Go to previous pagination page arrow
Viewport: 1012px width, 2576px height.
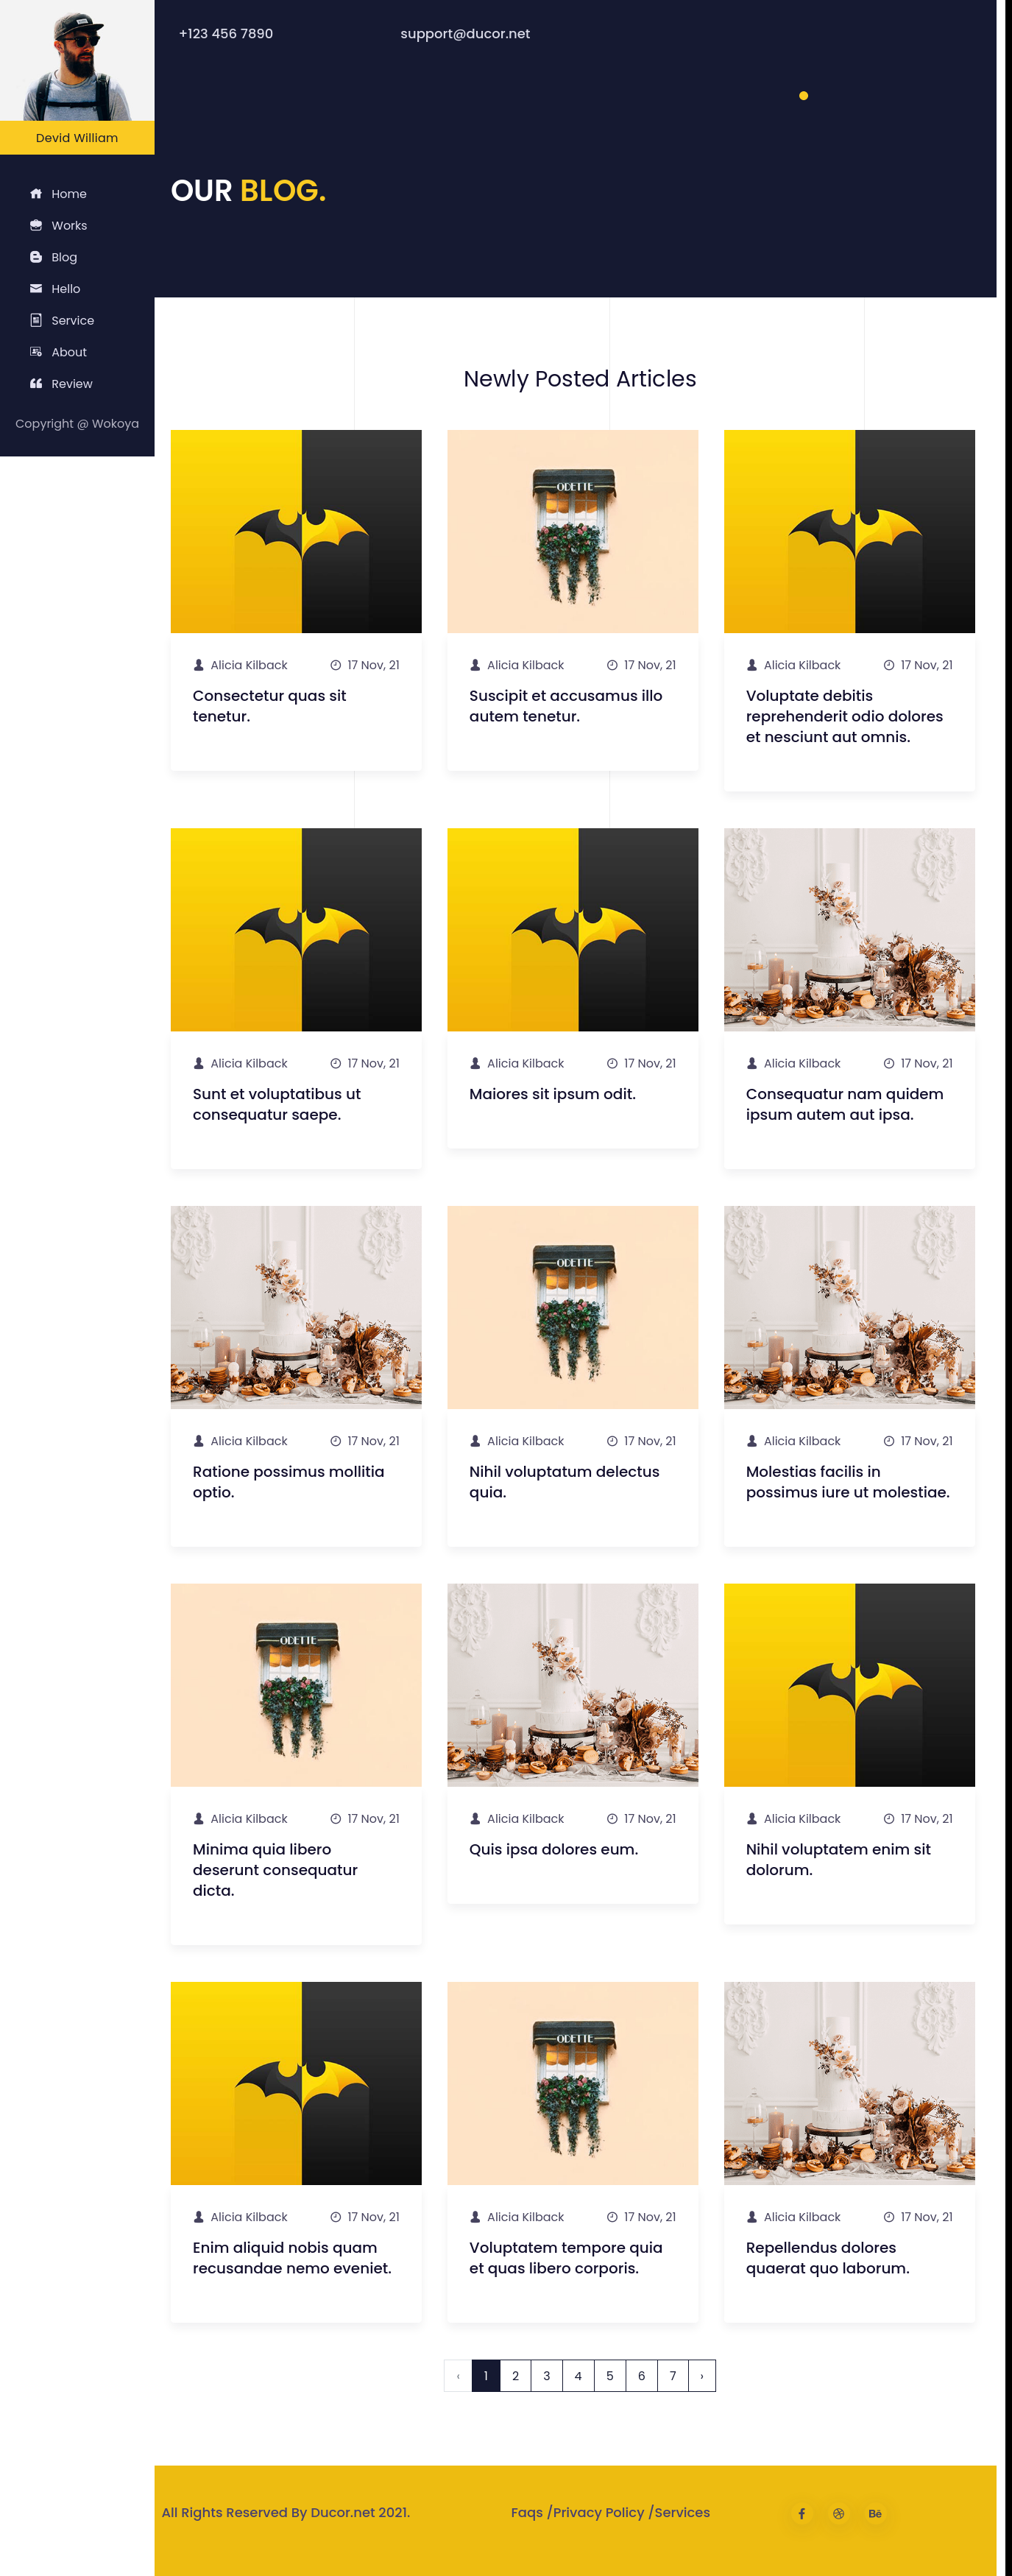(458, 2376)
